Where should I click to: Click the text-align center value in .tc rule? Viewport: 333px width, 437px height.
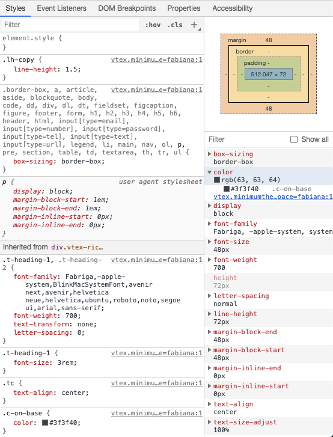73,393
